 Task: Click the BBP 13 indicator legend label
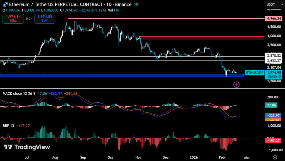point(8,125)
